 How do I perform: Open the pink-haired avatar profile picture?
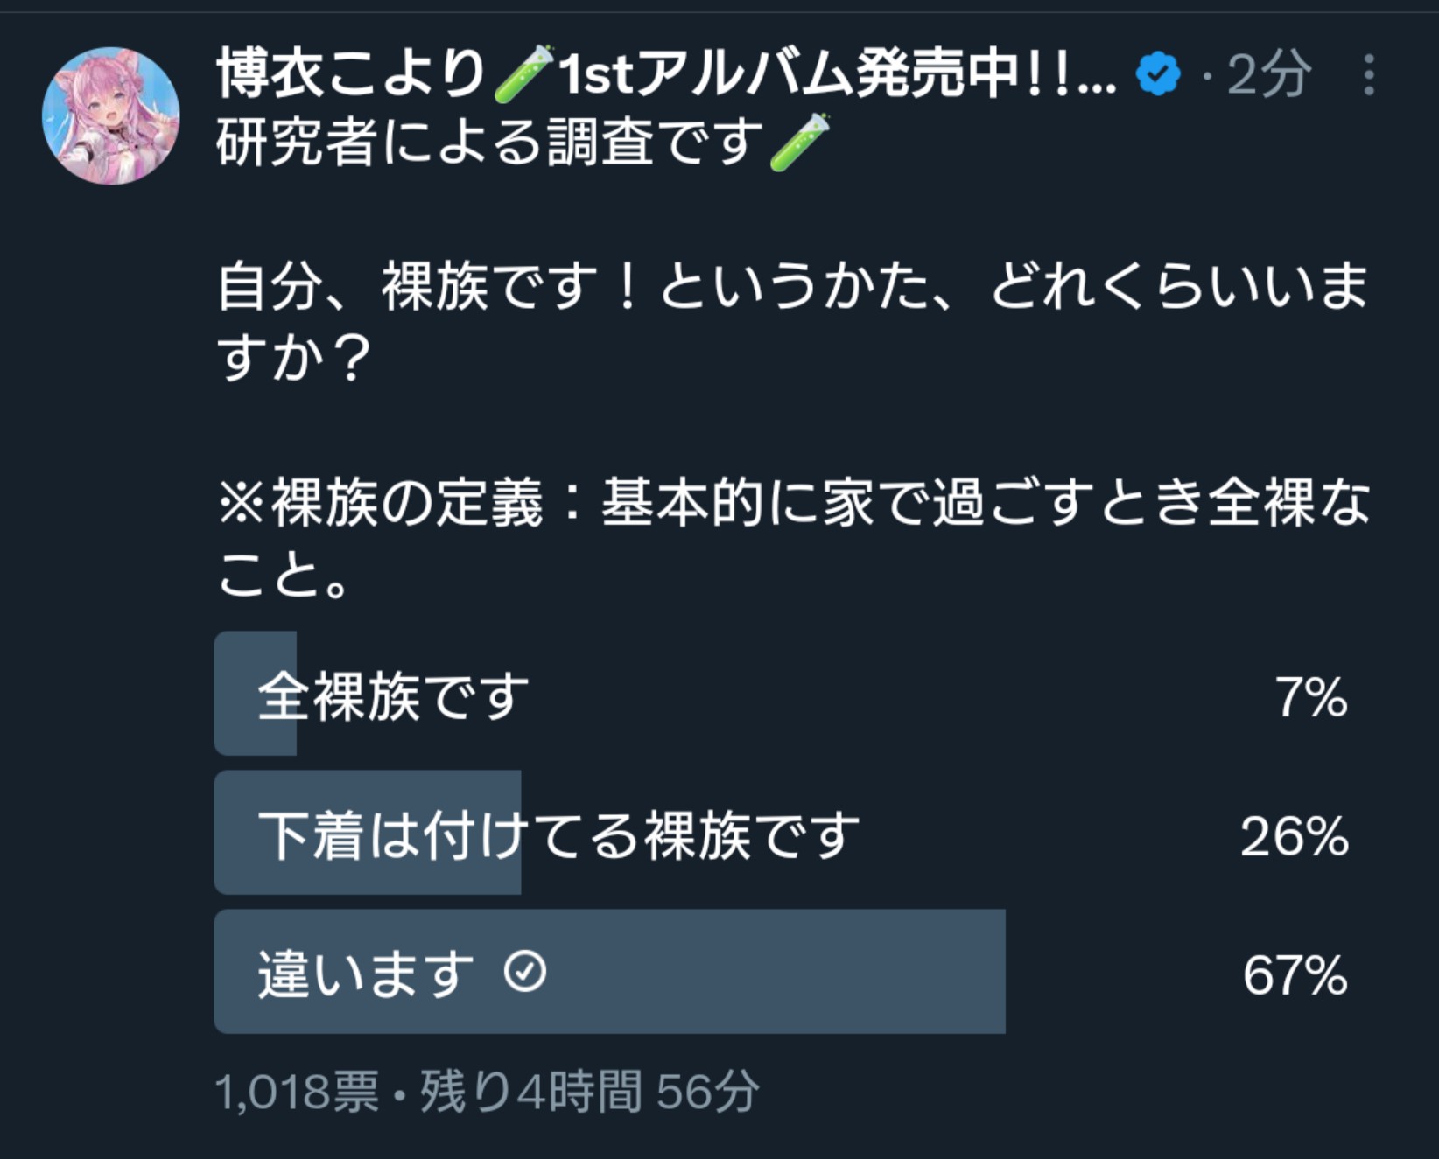click(111, 115)
